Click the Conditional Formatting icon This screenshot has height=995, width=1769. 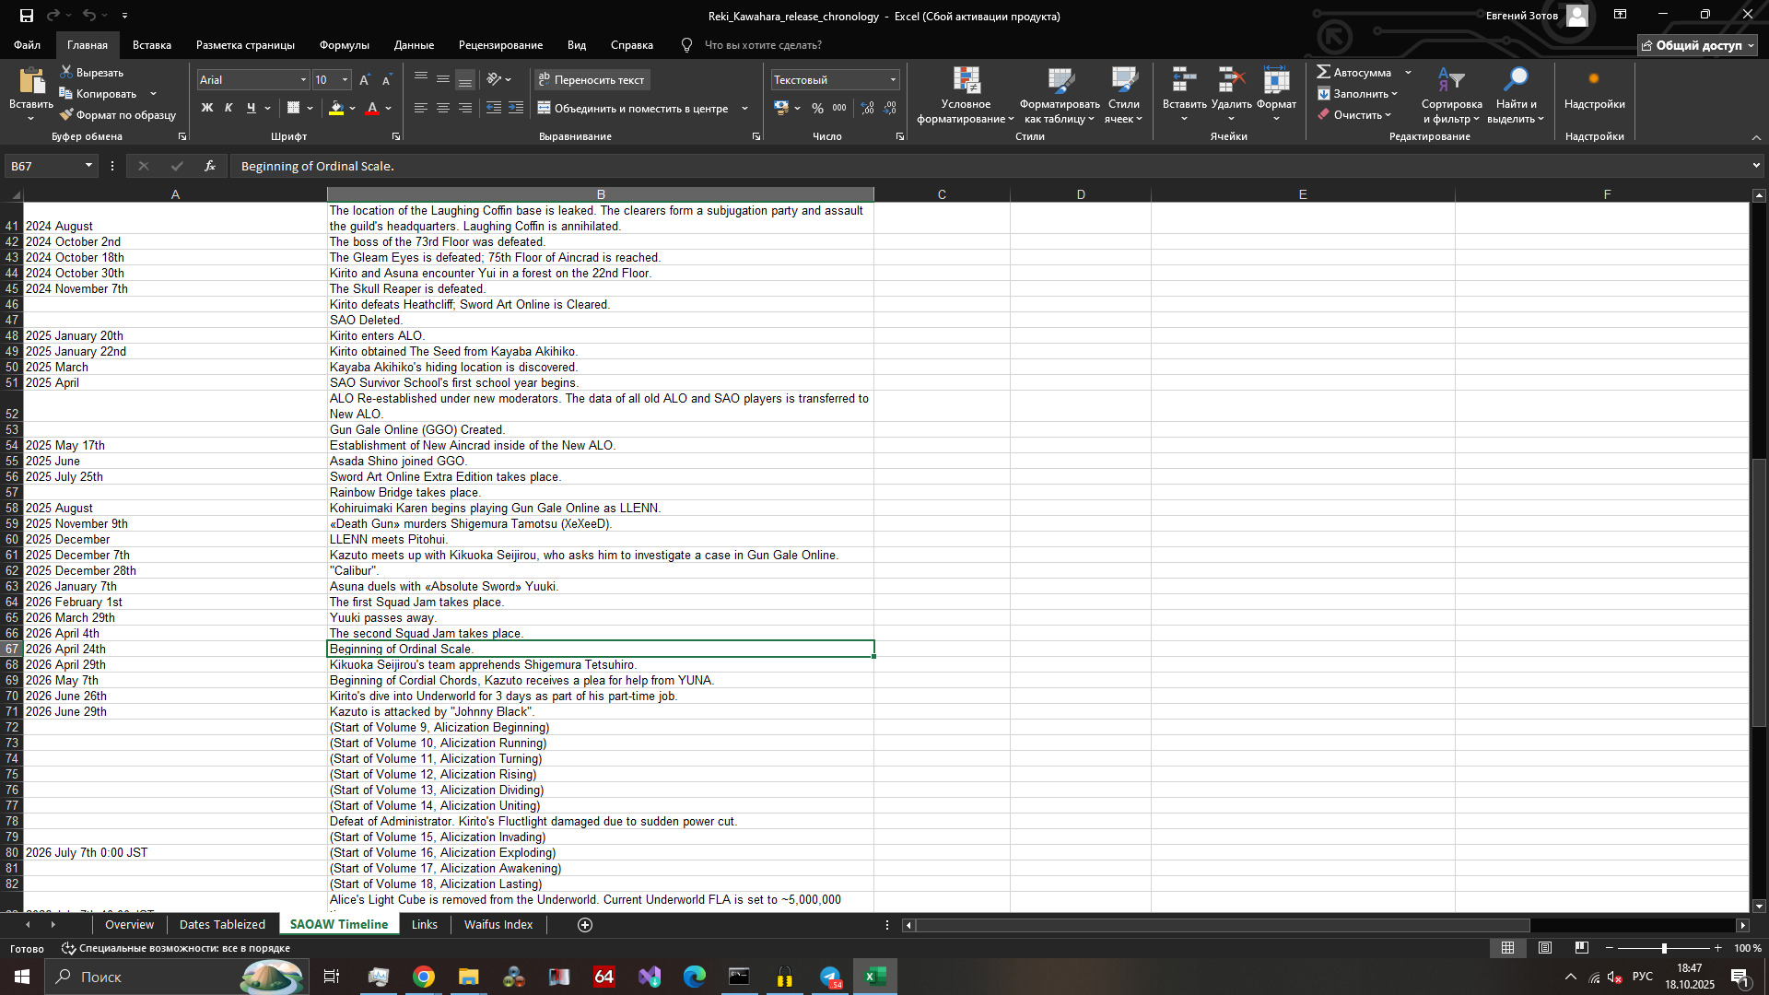click(x=966, y=81)
